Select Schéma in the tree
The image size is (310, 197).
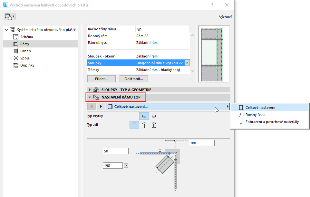click(26, 37)
